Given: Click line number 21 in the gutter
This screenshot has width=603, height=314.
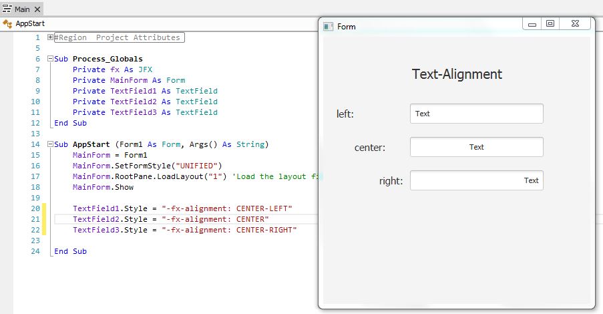Looking at the screenshot, I should 36,219.
